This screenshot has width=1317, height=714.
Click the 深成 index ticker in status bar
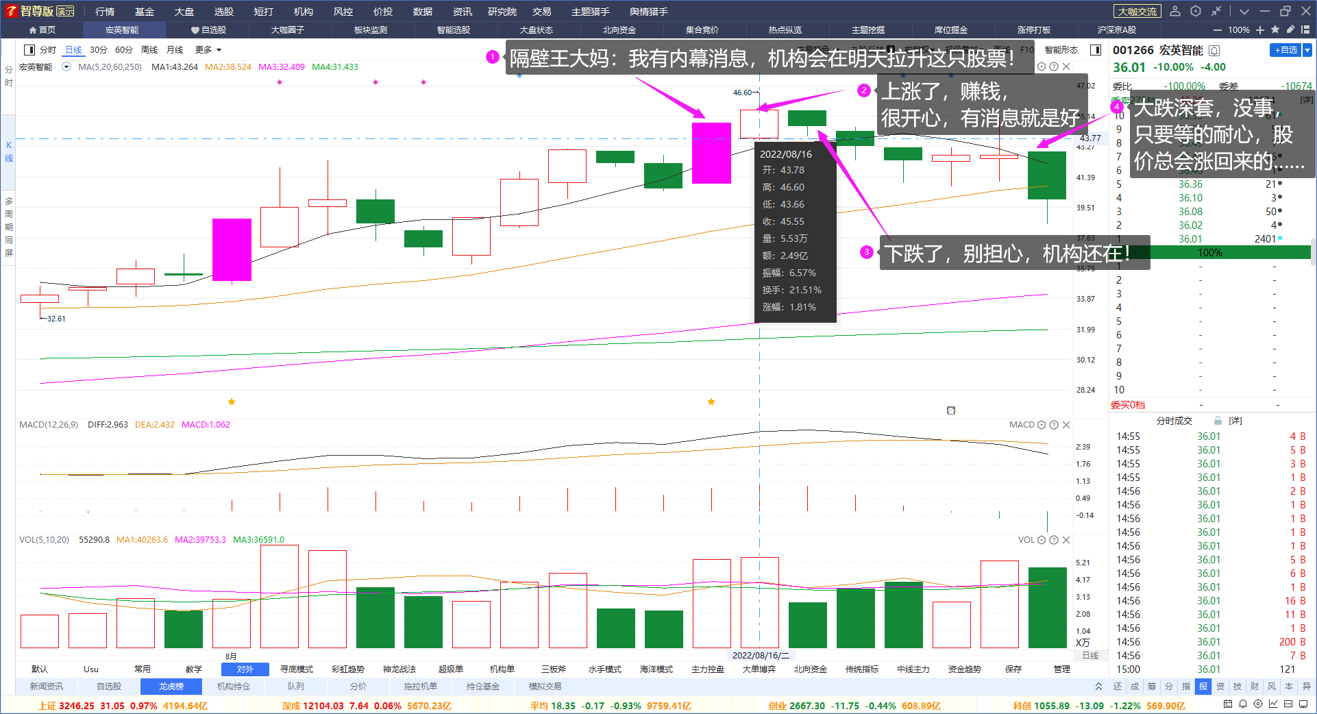pos(366,706)
